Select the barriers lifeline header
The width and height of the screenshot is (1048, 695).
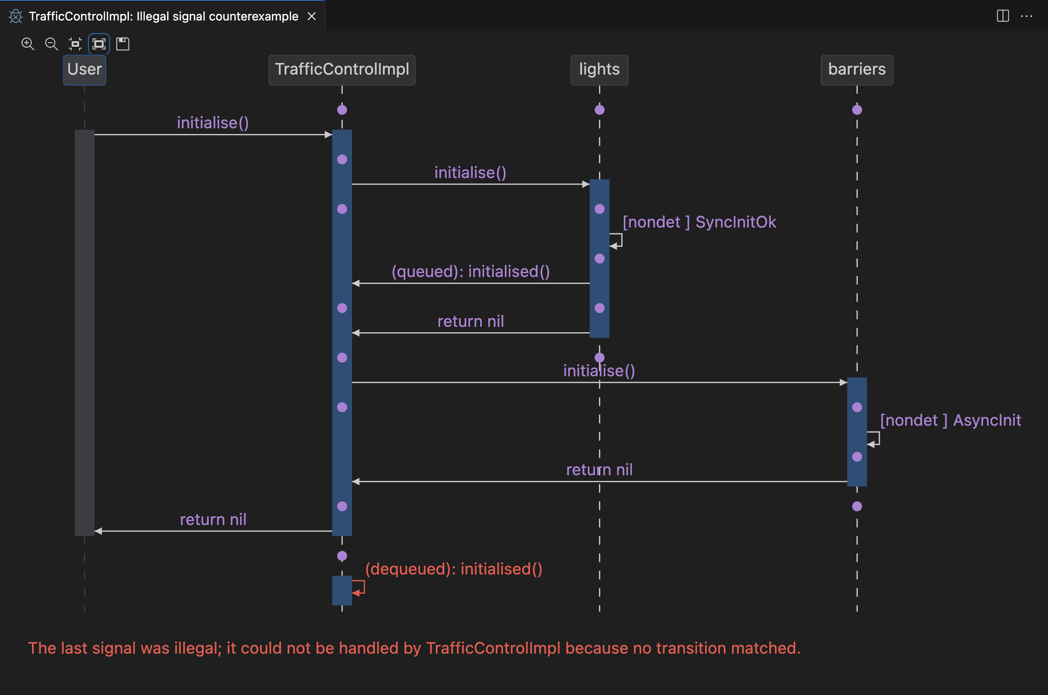coord(857,70)
